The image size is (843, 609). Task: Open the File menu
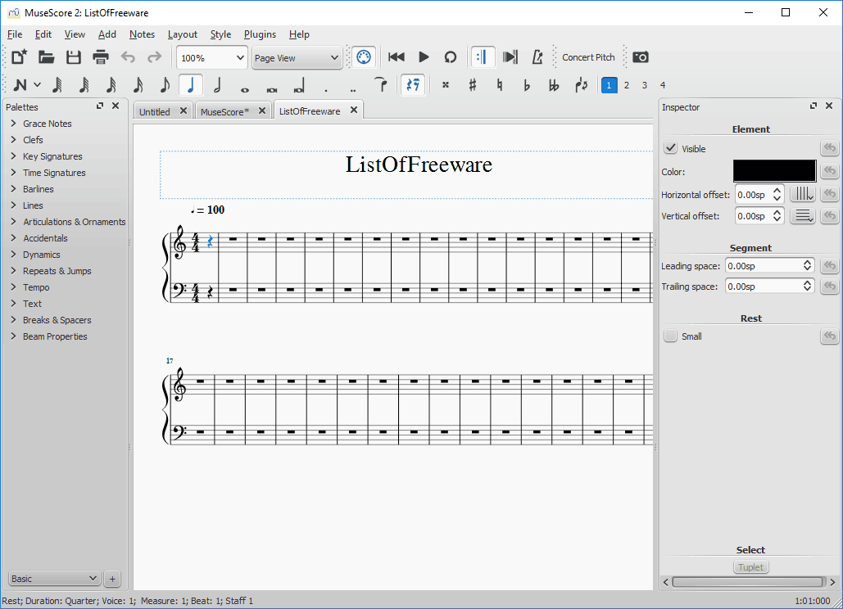click(x=15, y=34)
